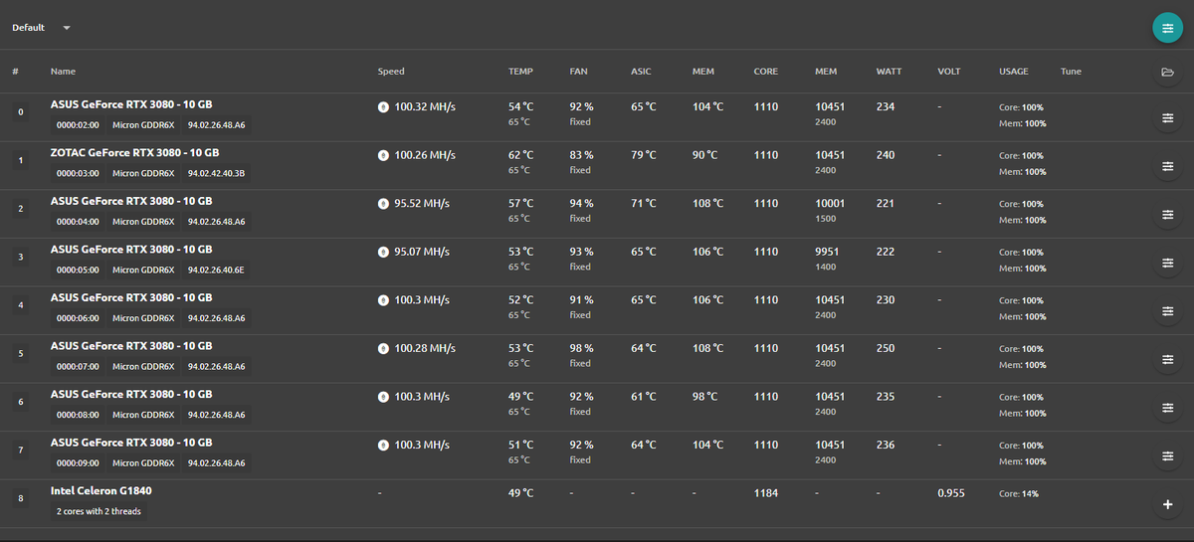1194x542 pixels.
Task: Click the VOLT column header
Action: (949, 72)
